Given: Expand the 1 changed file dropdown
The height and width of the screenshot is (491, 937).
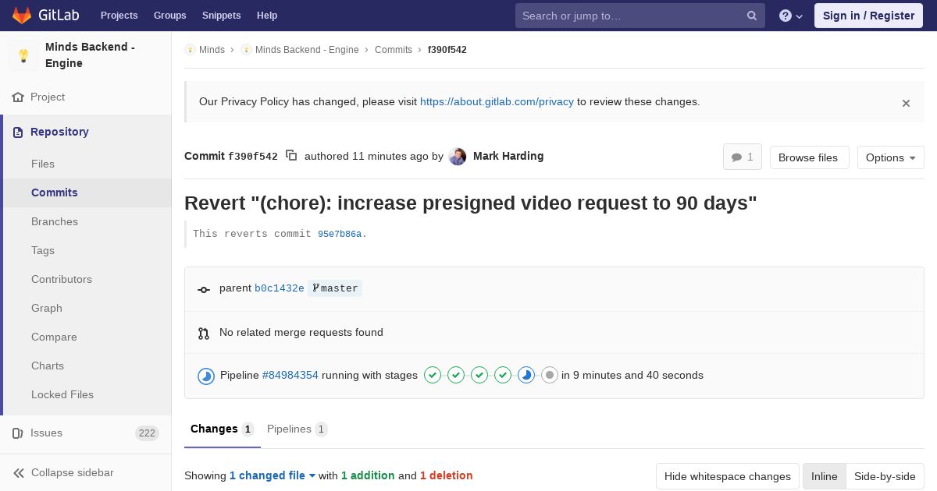Looking at the screenshot, I should pyautogui.click(x=272, y=475).
